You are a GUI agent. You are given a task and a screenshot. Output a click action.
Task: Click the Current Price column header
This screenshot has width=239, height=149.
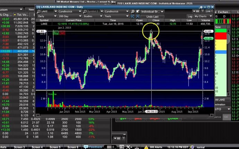tap(73, 20)
